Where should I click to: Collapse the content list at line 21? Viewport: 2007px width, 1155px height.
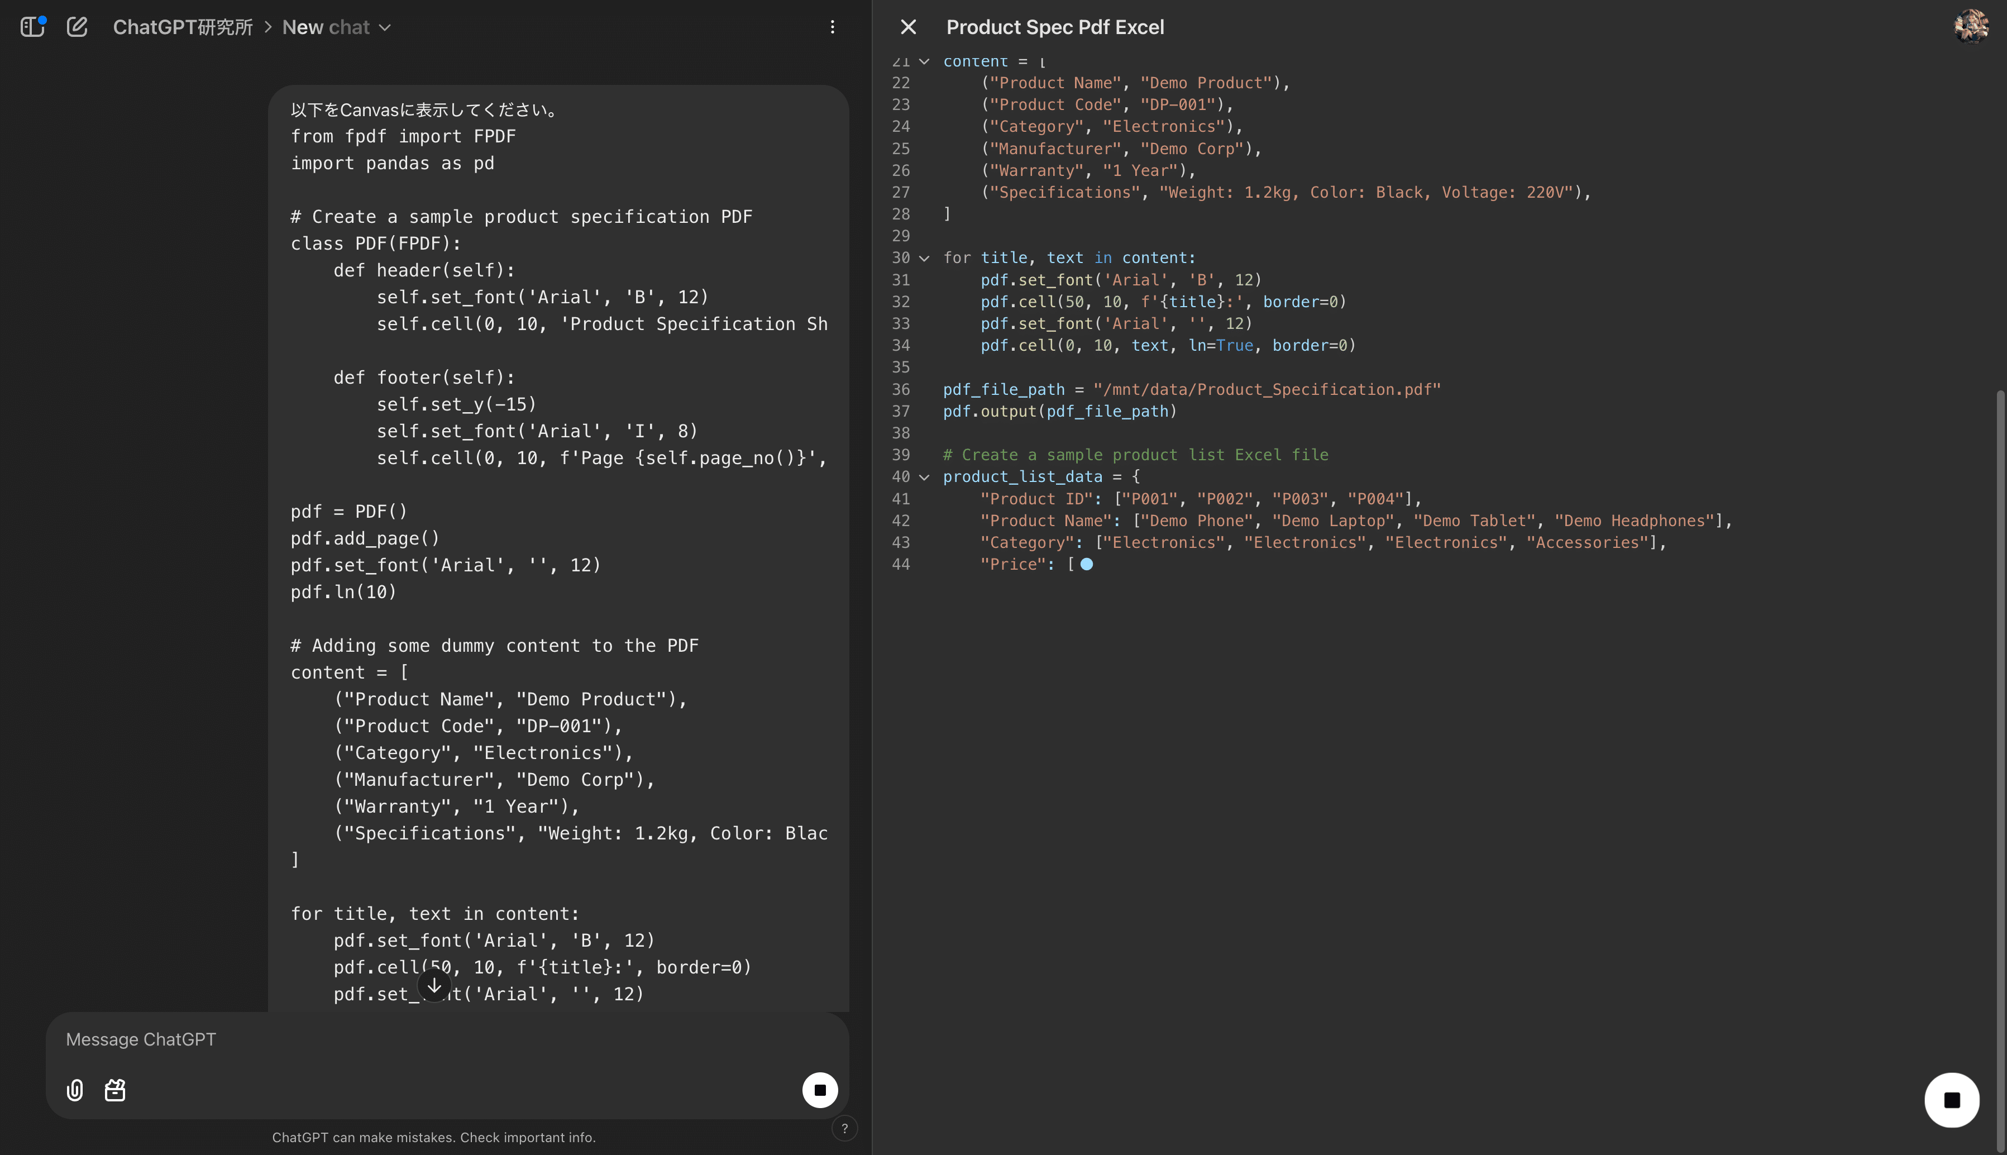pyautogui.click(x=924, y=61)
